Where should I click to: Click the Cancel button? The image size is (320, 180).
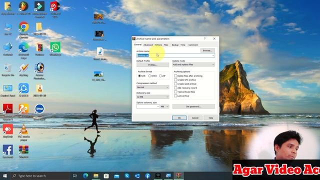(195, 118)
